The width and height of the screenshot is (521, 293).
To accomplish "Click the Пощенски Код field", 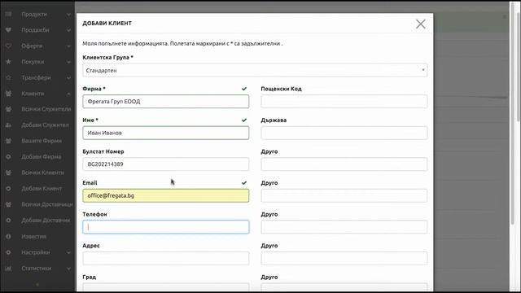I will [x=344, y=102].
